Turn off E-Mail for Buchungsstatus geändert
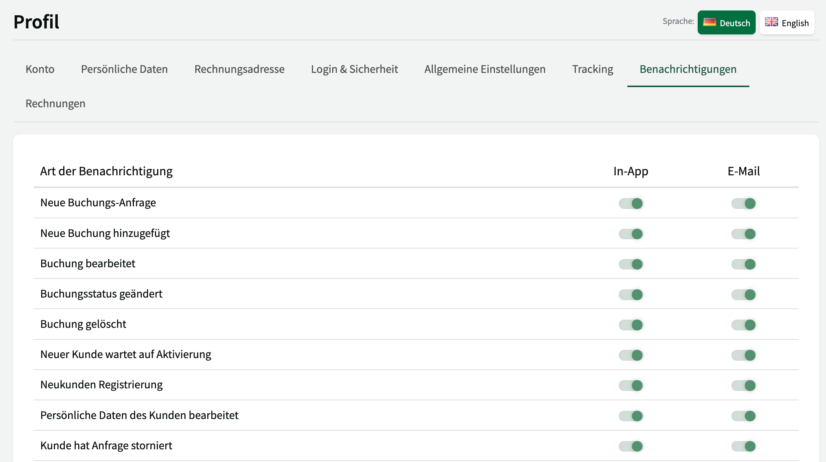 pos(743,295)
